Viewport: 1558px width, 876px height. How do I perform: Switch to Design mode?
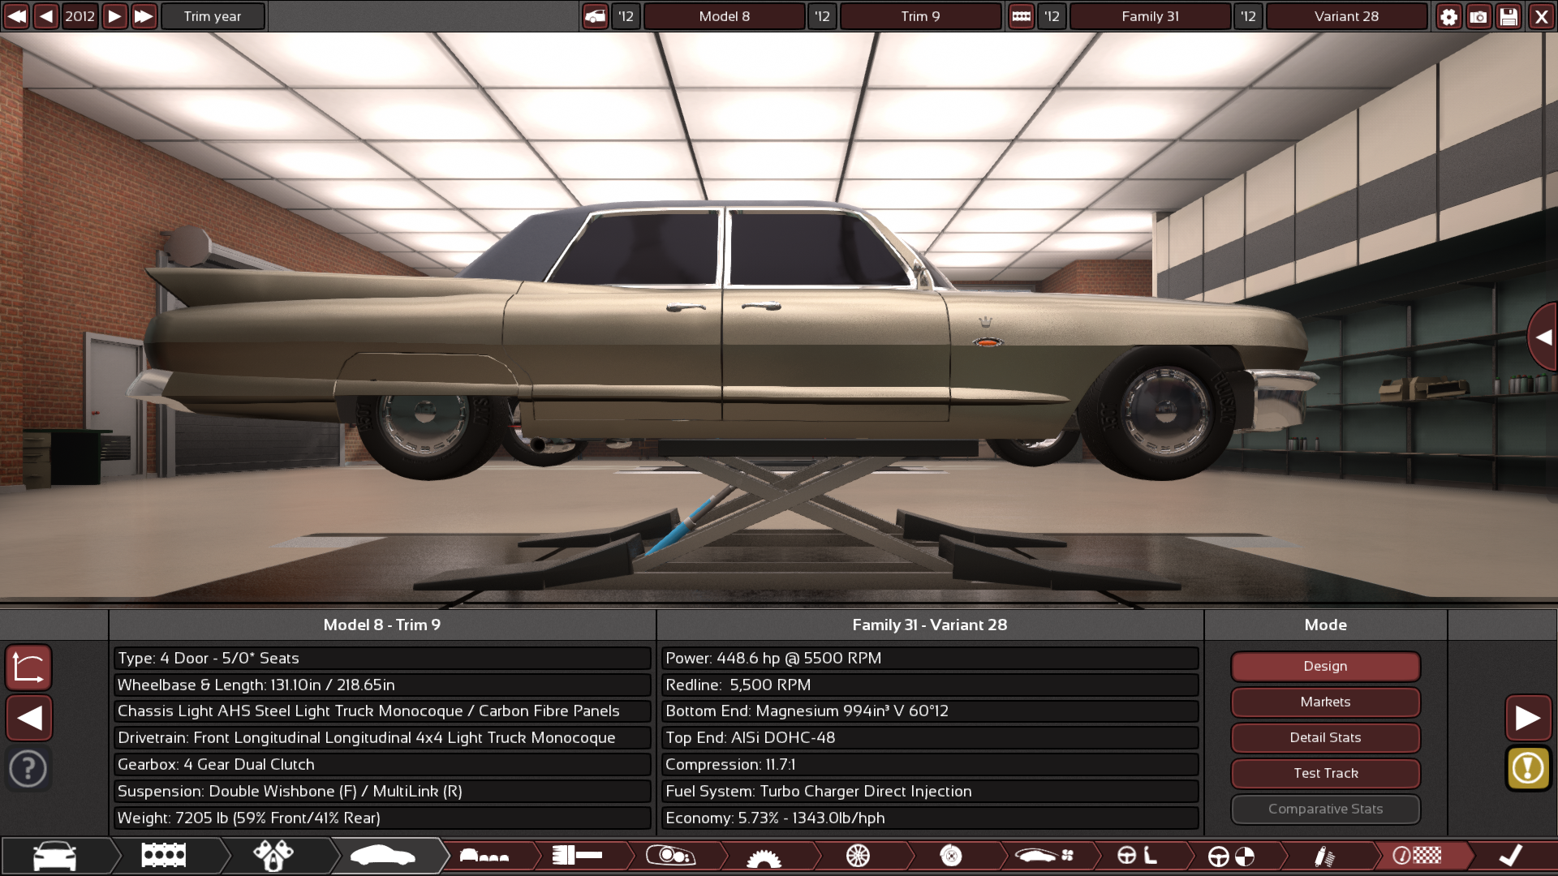pos(1325,666)
